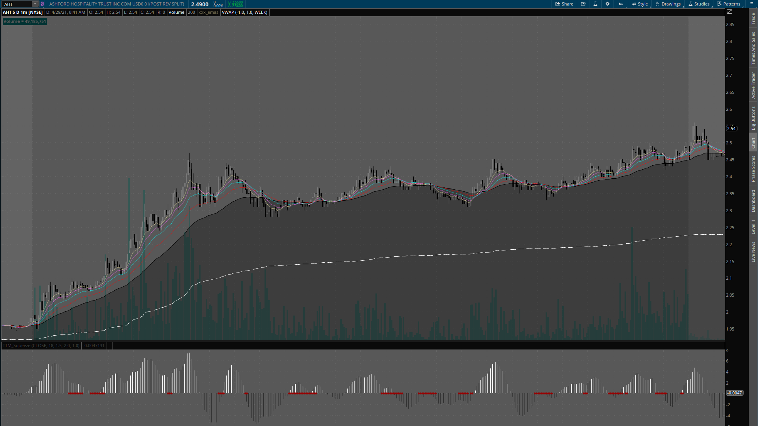The image size is (758, 426).
Task: Open the 1m timeframe selector
Action: [621, 4]
